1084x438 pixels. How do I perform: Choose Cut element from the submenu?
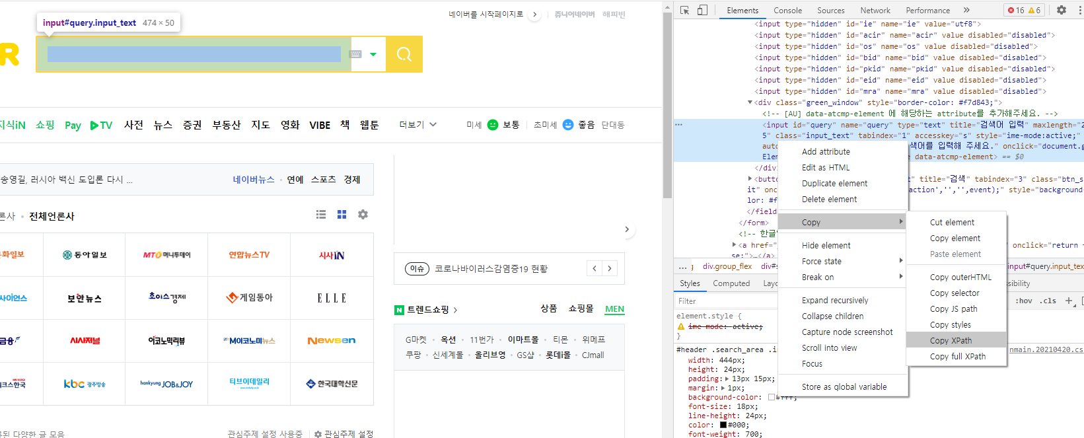pos(956,222)
